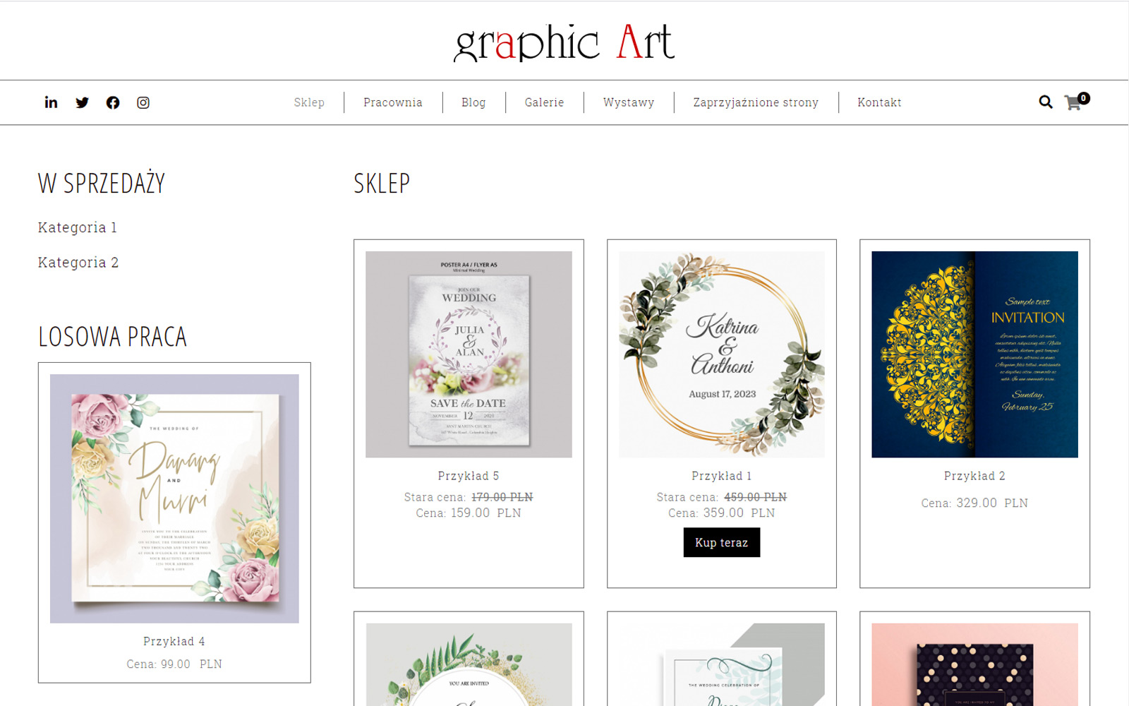The image size is (1129, 706).
Task: Open Zaprzyjaźnione strony menu item
Action: coord(756,102)
